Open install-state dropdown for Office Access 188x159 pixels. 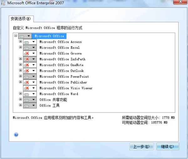click(34, 42)
